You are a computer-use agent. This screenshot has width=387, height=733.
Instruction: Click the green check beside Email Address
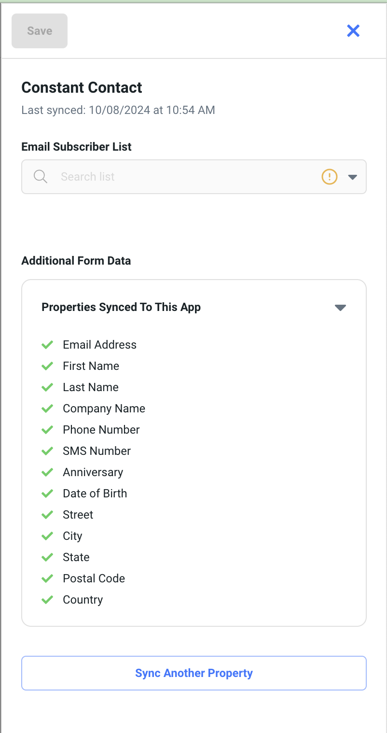tap(47, 345)
